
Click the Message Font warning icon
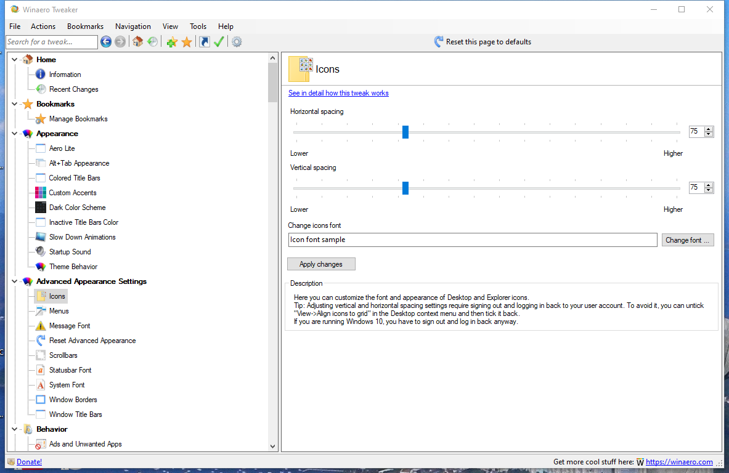click(x=41, y=326)
